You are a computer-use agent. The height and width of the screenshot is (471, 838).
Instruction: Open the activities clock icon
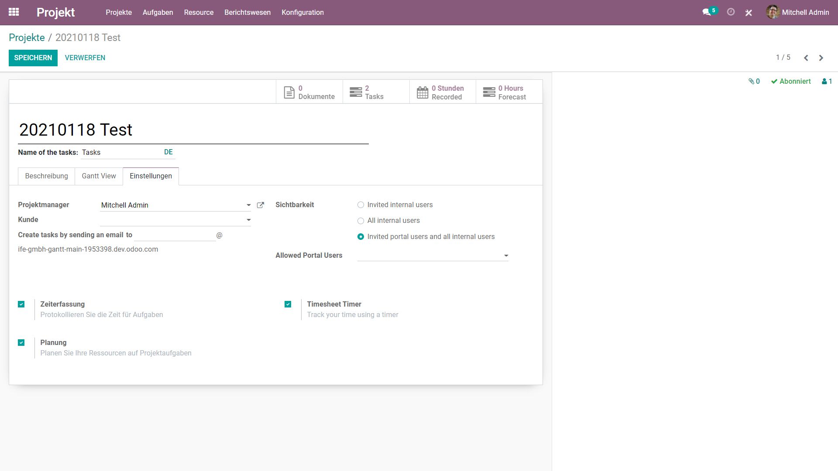[x=731, y=12]
